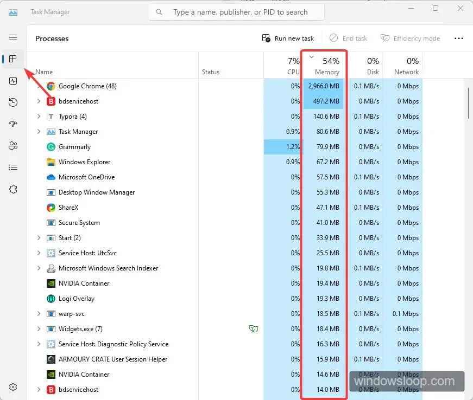Image resolution: width=473 pixels, height=400 pixels.
Task: Sort processes by Network column
Action: coord(403,66)
